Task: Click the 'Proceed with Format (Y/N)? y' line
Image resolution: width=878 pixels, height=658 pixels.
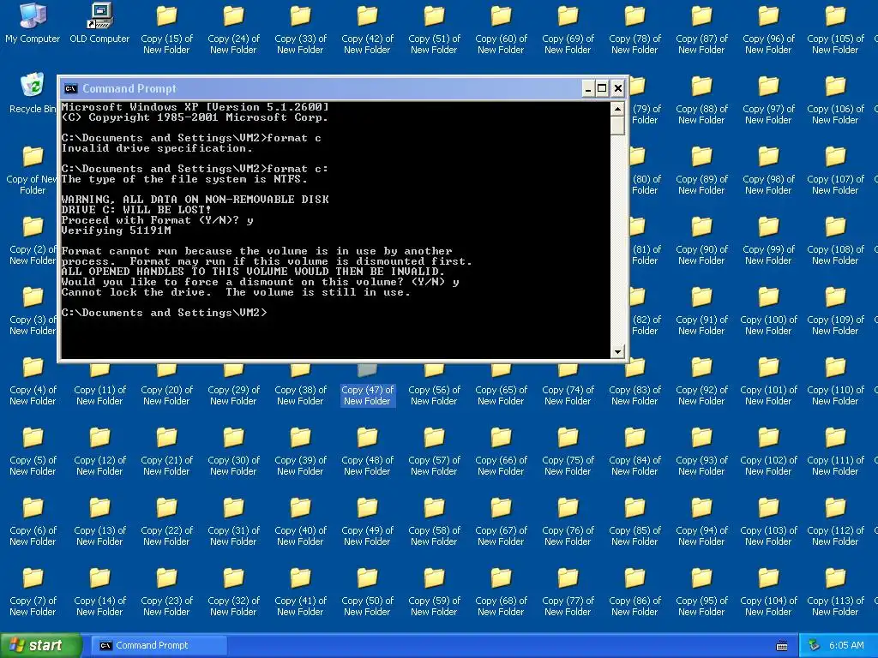Action: pyautogui.click(x=158, y=220)
